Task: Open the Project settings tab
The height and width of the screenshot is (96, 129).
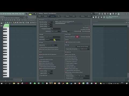Action: [x=67, y=16]
